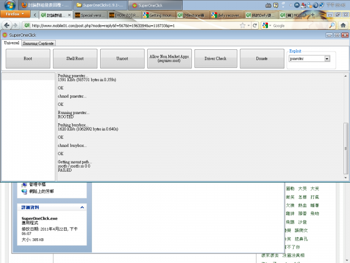Click the 大笑 emoticon link

tap(315, 188)
